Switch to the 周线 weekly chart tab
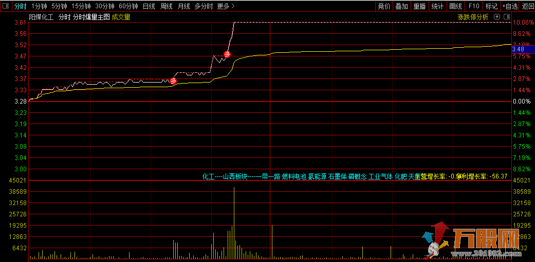Image resolution: width=535 pixels, height=262 pixels. point(167,6)
